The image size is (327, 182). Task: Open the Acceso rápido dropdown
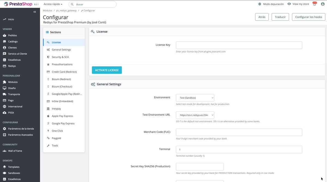(x=53, y=4)
